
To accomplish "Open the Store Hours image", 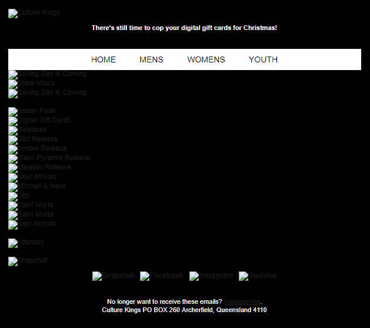I will click(x=32, y=84).
